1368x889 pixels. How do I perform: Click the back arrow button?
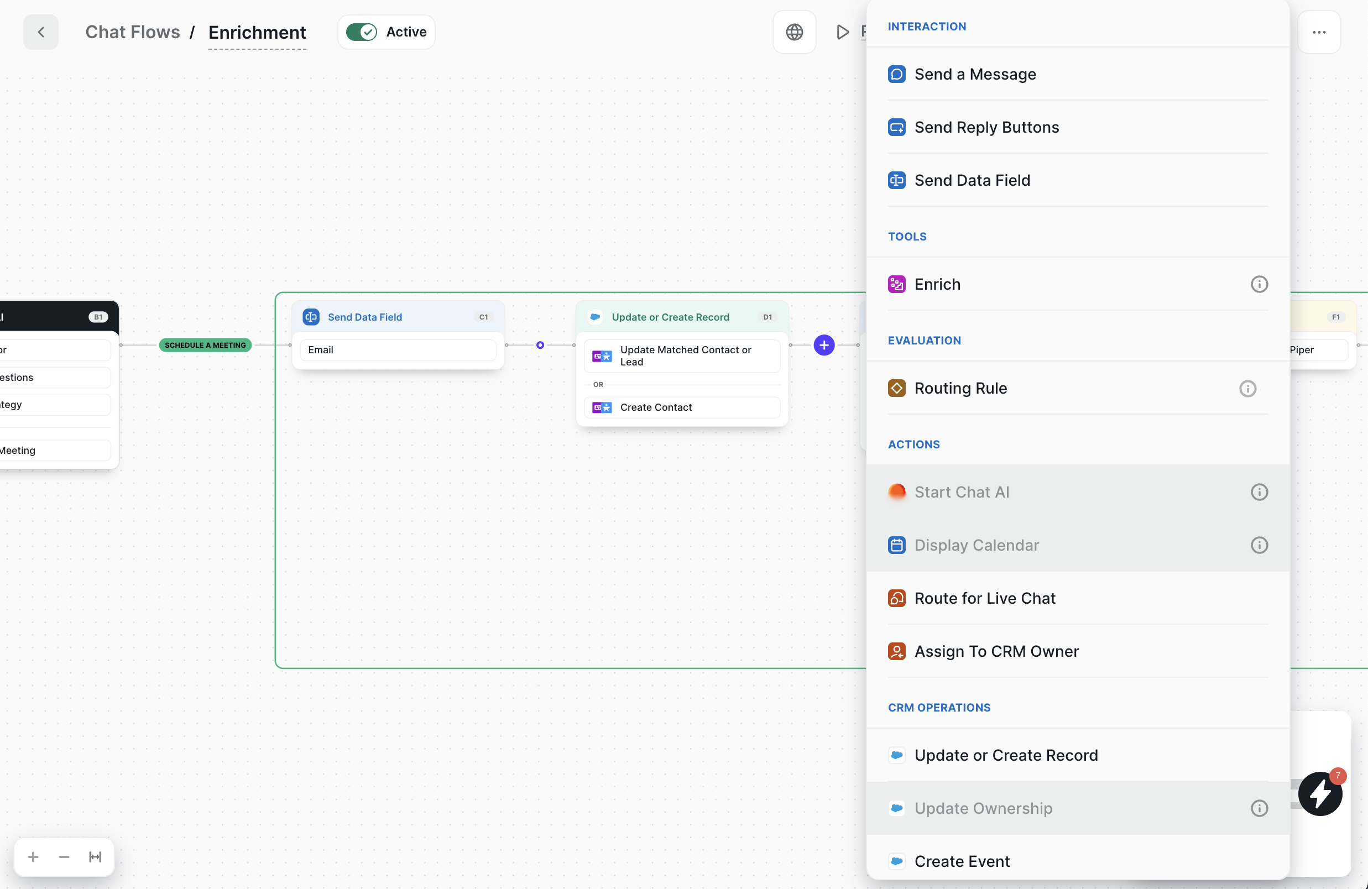click(x=41, y=32)
